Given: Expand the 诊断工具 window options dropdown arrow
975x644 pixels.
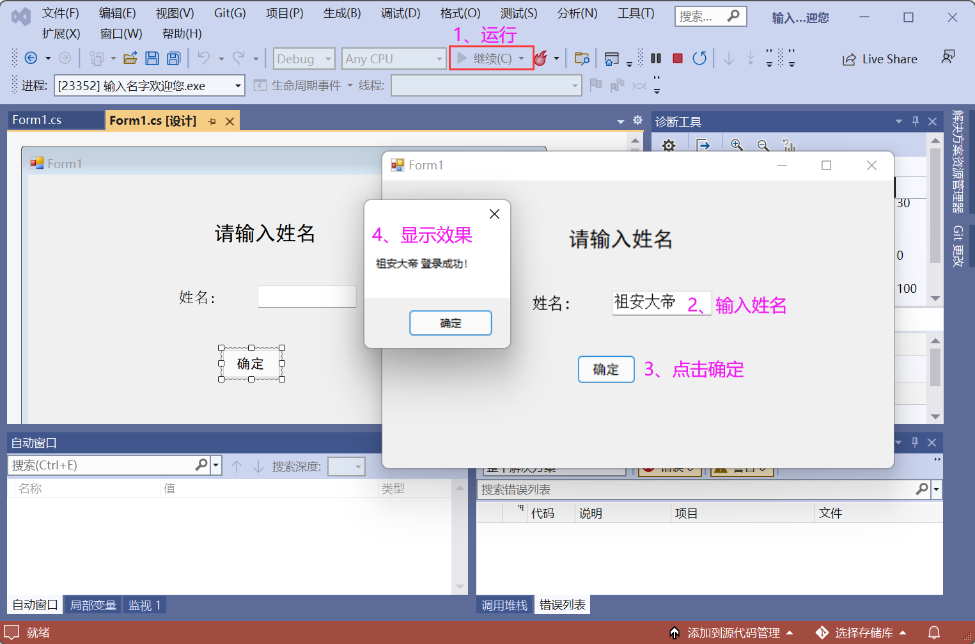Looking at the screenshot, I should click(x=899, y=121).
